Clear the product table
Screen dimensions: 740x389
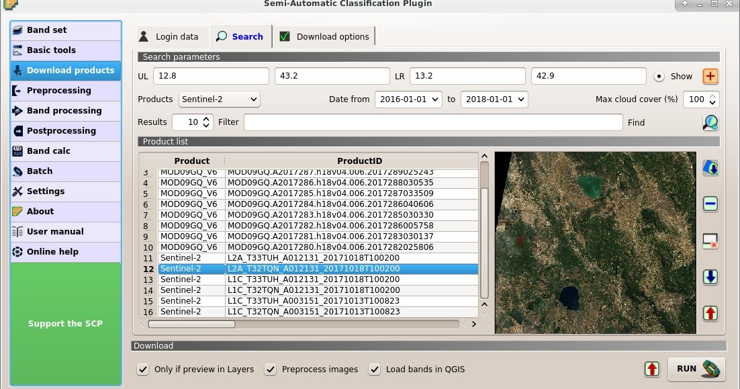[x=710, y=241]
